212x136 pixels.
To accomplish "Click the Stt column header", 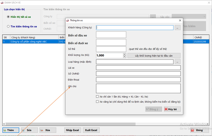I will tap(6, 37).
